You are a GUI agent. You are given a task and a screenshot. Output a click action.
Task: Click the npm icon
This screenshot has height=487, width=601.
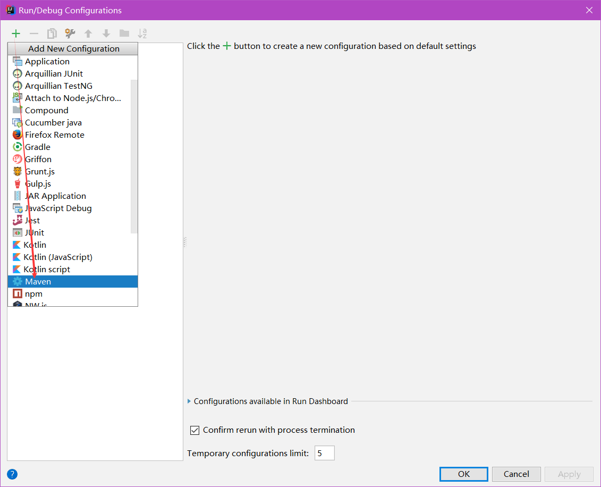point(17,293)
